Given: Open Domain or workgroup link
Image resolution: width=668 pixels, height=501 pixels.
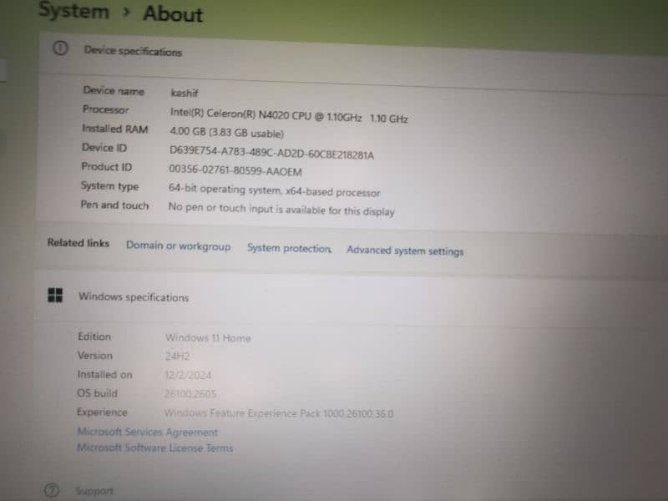Looking at the screenshot, I should (x=178, y=245).
